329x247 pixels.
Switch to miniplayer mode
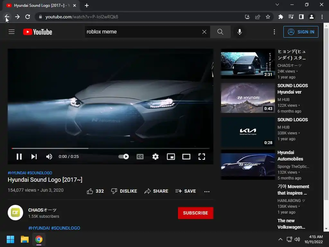tap(171, 157)
